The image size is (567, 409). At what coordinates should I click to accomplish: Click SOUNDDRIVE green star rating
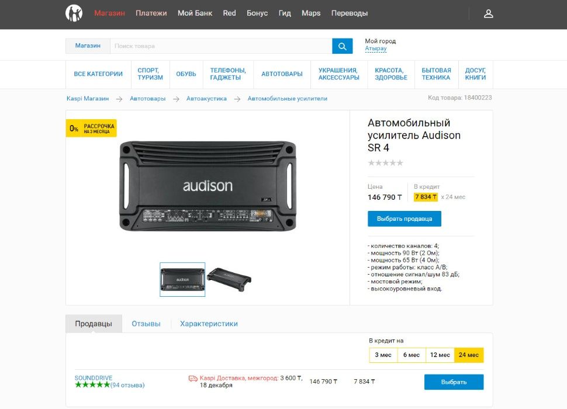(92, 385)
